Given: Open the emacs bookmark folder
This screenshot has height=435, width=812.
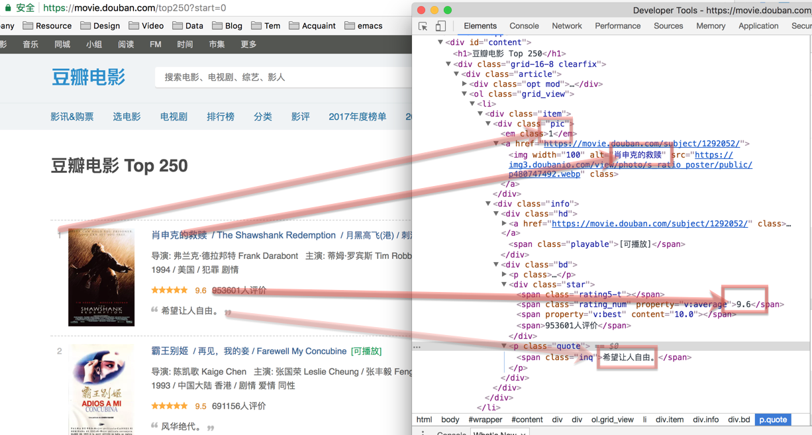Looking at the screenshot, I should [364, 26].
